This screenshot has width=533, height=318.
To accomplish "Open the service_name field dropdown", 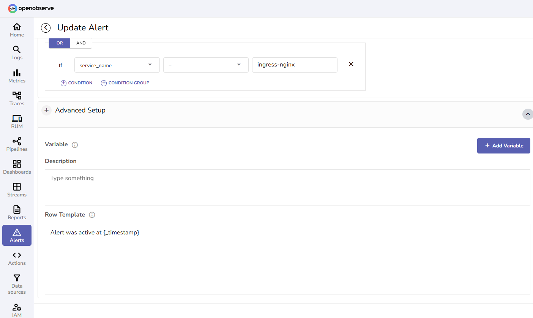I will pos(117,65).
